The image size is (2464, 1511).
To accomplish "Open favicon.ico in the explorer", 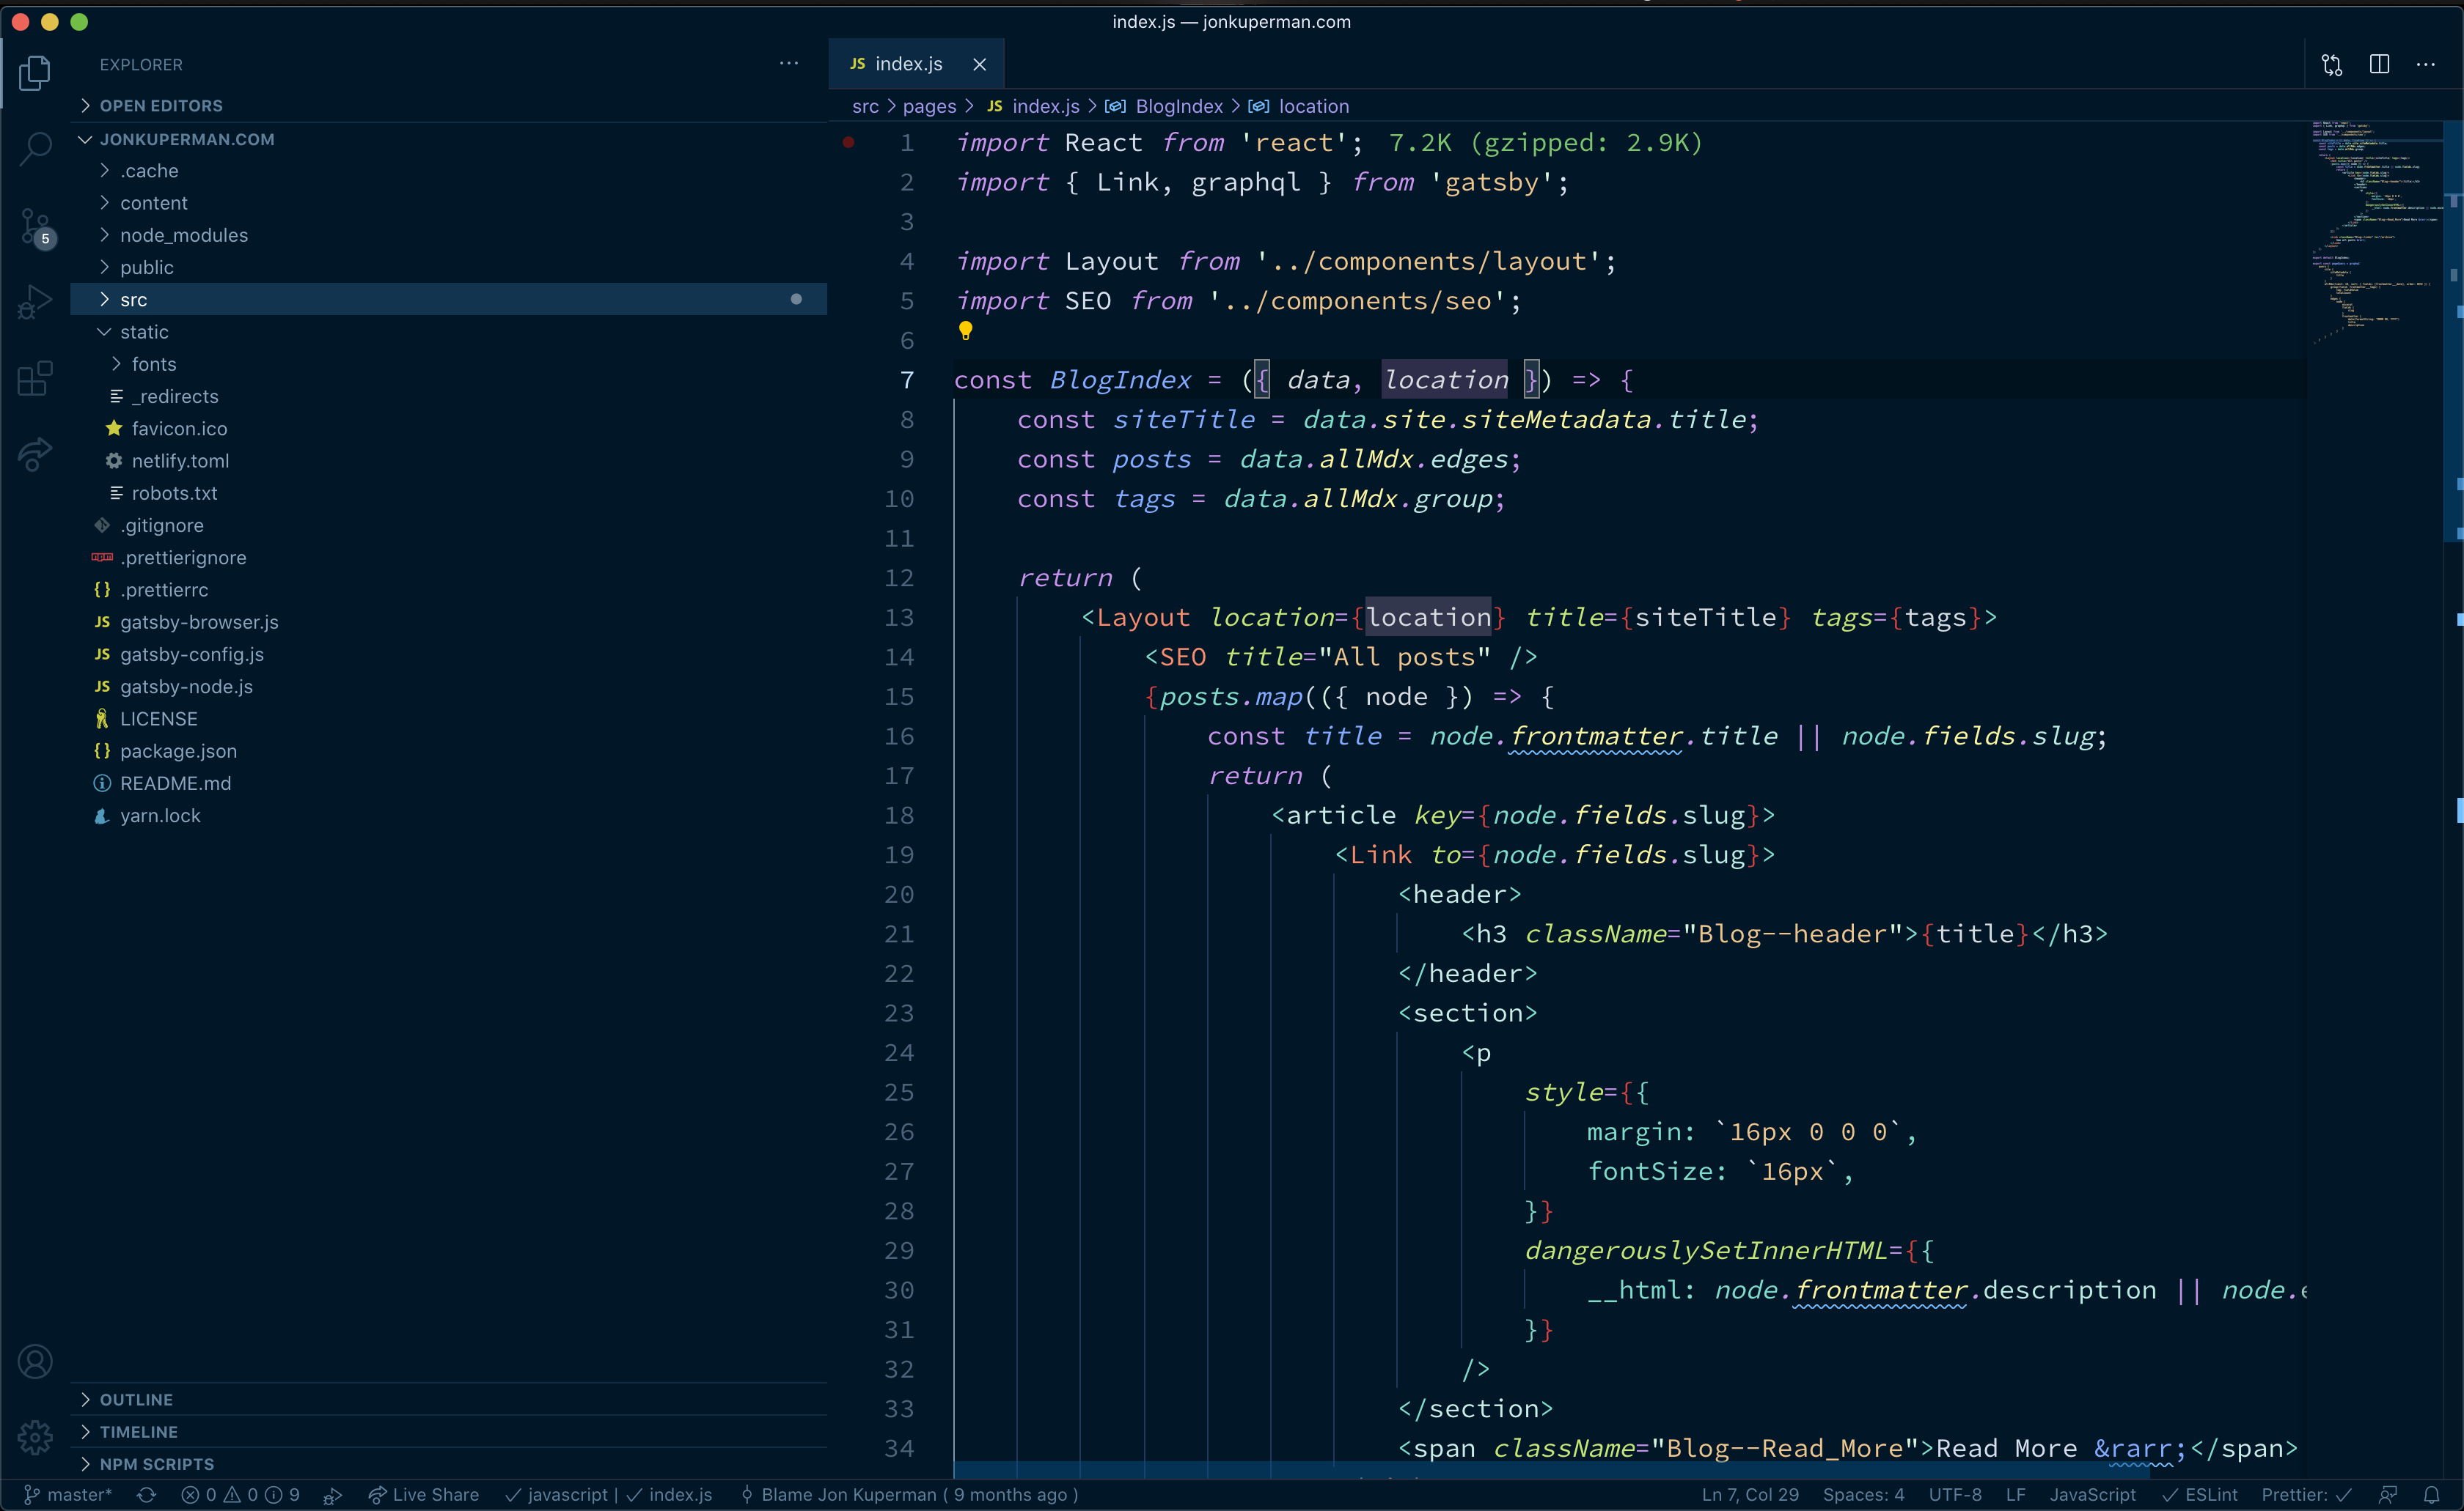I will coord(448,428).
